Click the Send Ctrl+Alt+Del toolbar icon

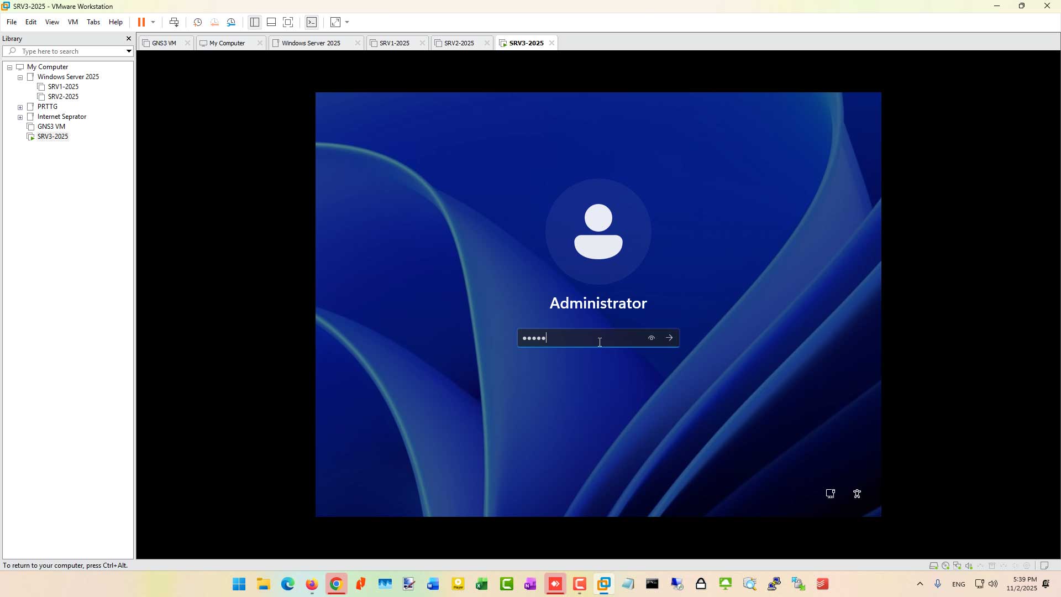coord(174,22)
